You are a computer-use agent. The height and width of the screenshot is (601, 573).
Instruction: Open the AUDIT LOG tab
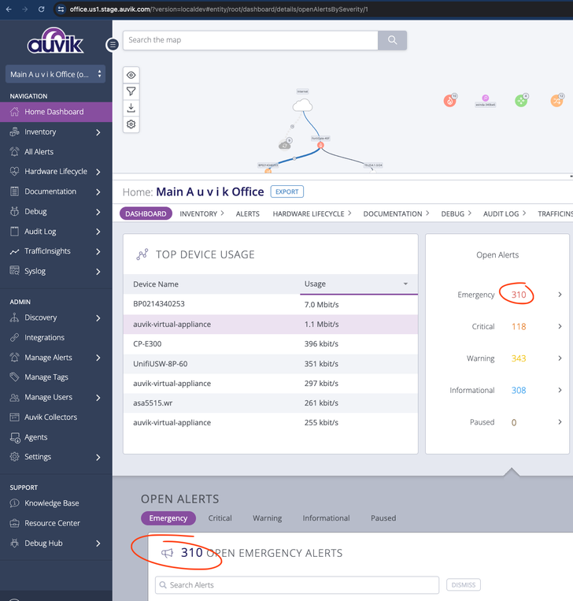pos(504,214)
